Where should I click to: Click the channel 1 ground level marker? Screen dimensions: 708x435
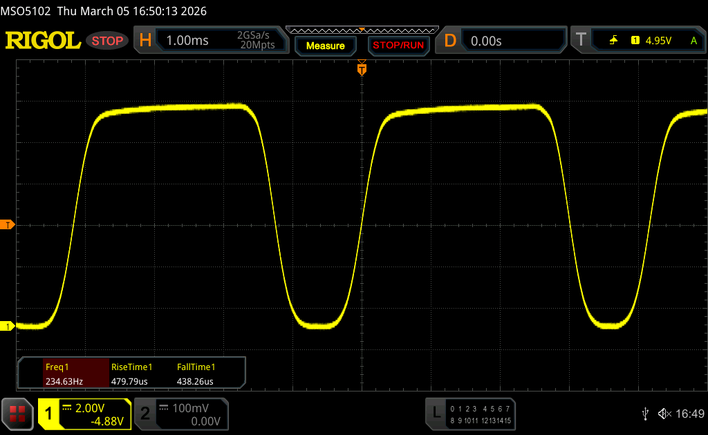coord(8,326)
